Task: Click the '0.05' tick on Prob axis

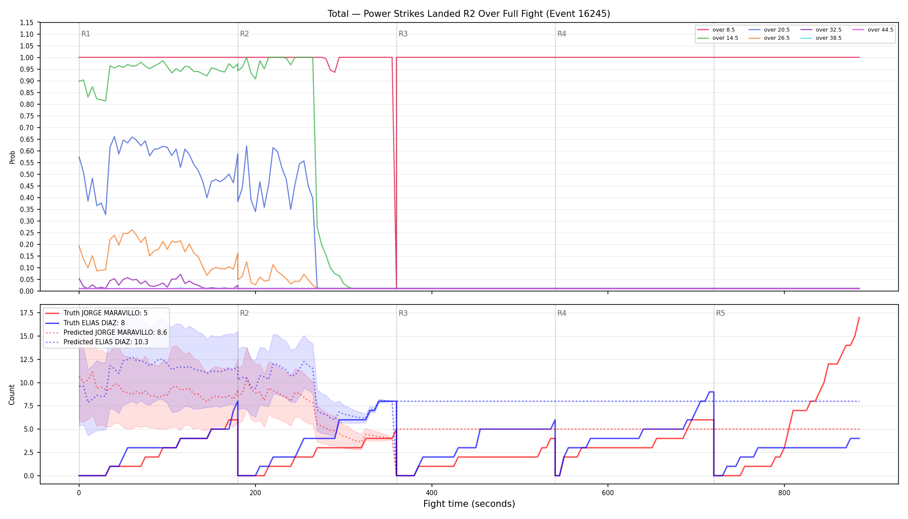Action: [26, 279]
